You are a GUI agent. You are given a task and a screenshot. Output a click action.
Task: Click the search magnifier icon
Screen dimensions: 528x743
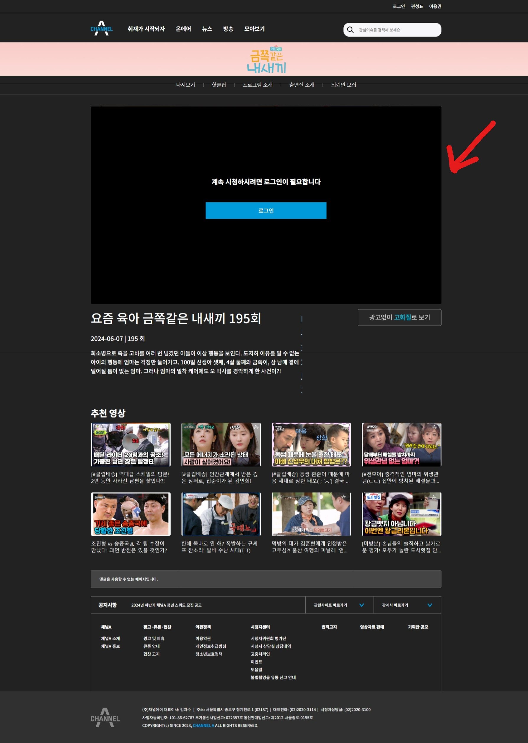(350, 30)
